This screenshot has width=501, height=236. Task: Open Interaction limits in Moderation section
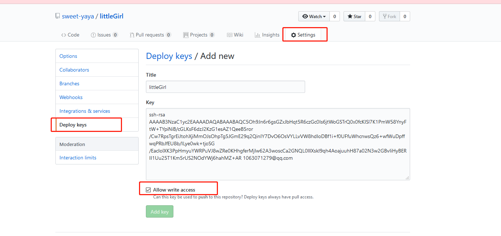[x=97, y=158]
